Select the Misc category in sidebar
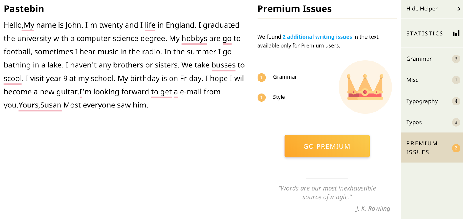This screenshot has height=219, width=463. [412, 80]
